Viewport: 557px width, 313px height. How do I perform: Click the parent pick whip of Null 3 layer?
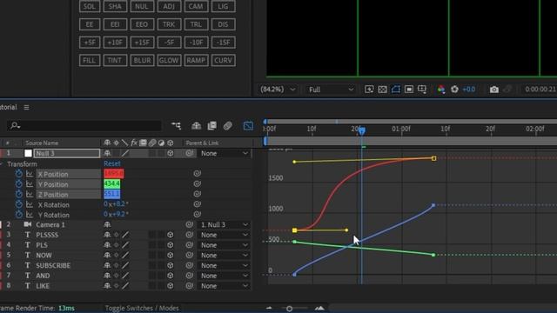(189, 153)
